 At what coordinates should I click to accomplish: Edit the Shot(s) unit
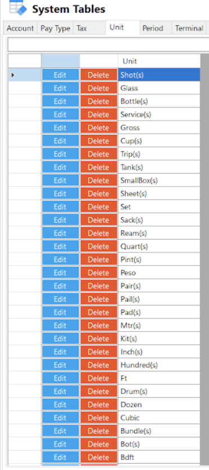[x=61, y=74]
